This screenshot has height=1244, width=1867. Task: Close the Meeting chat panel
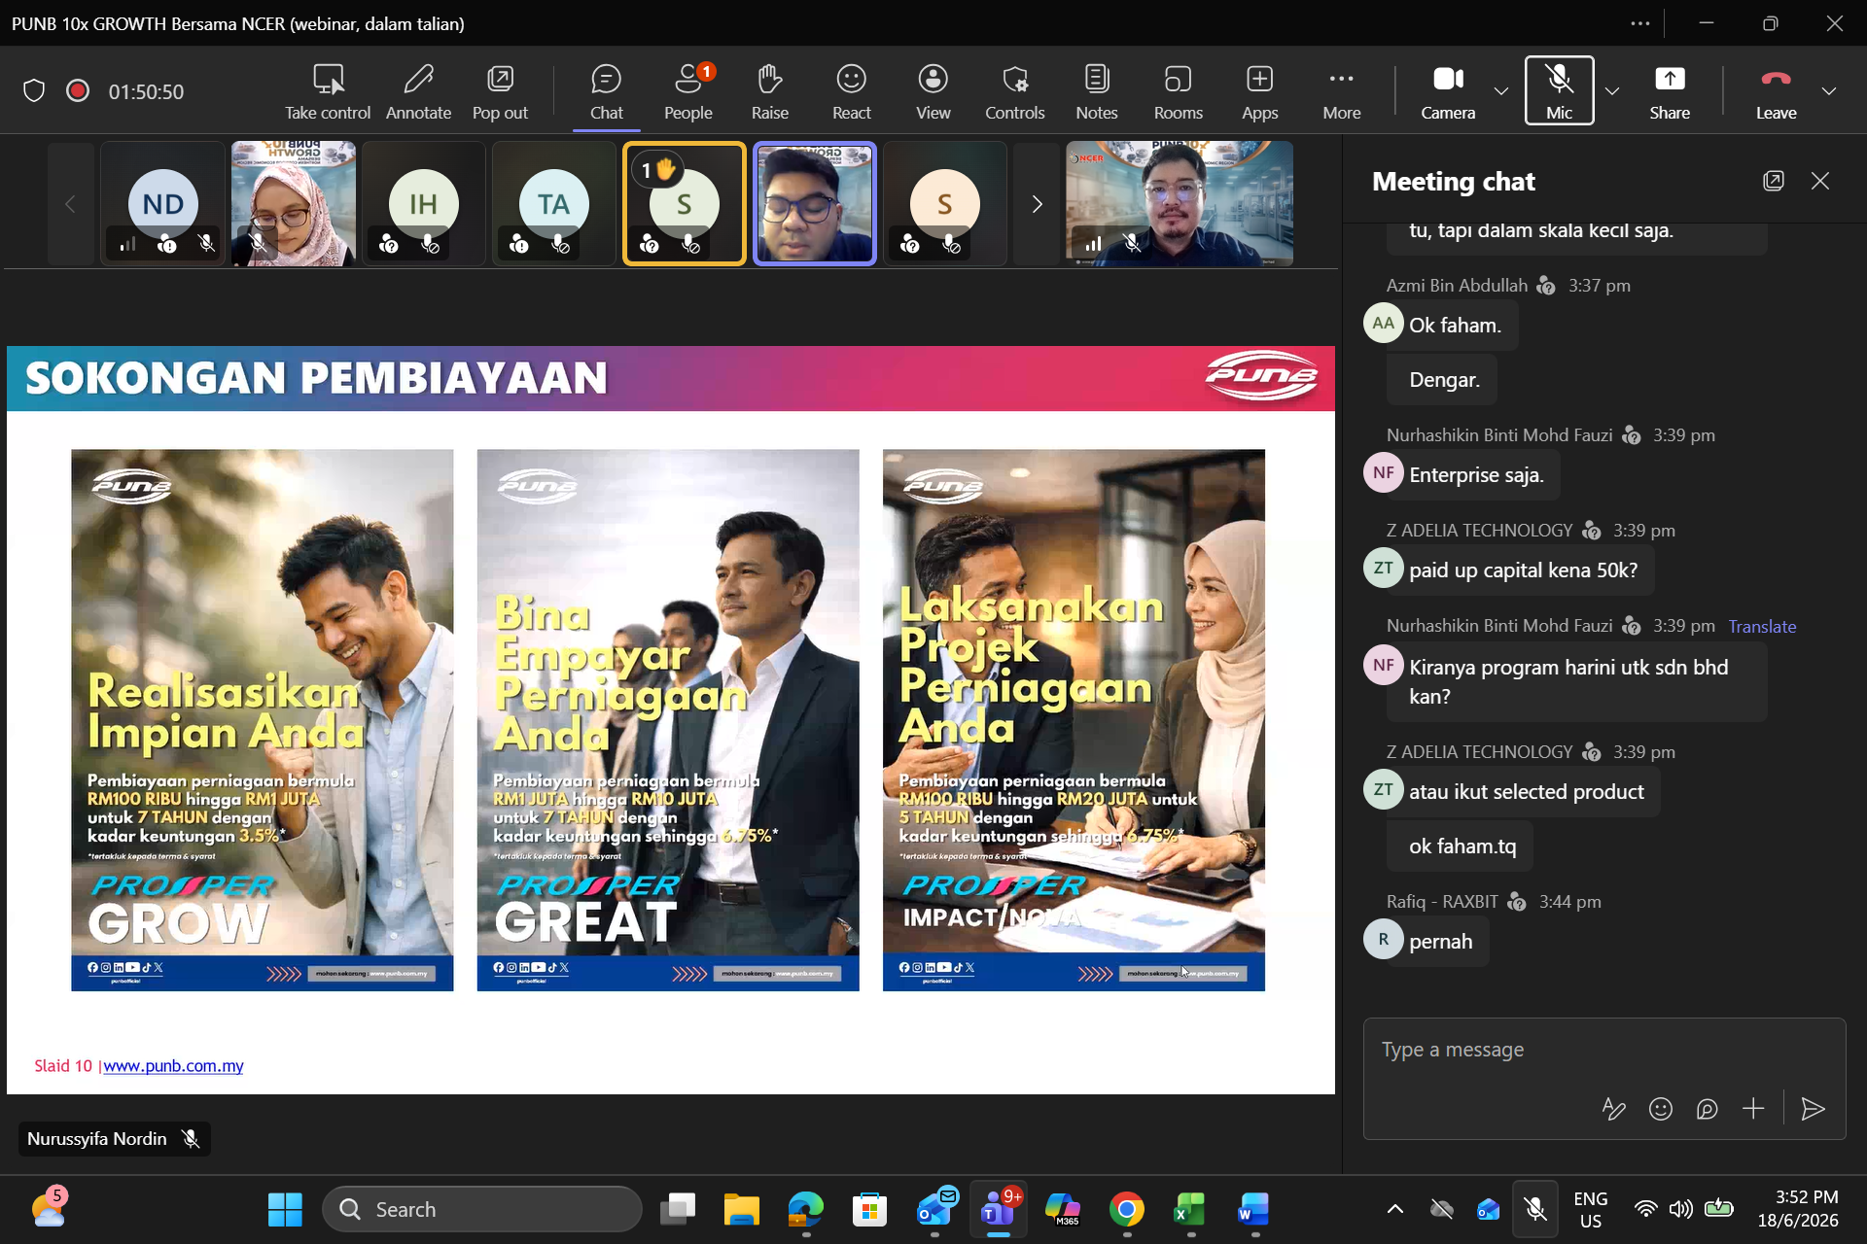tap(1820, 182)
